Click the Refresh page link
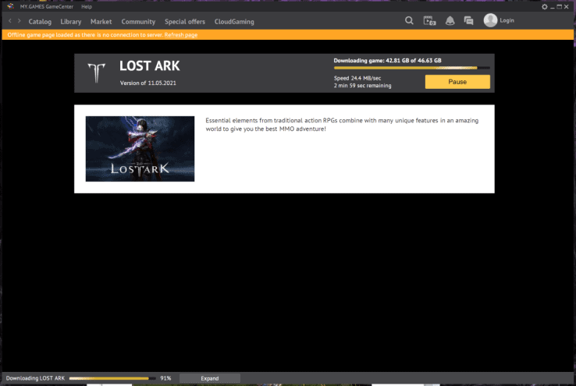Viewport: 576px width, 386px height. pyautogui.click(x=181, y=35)
